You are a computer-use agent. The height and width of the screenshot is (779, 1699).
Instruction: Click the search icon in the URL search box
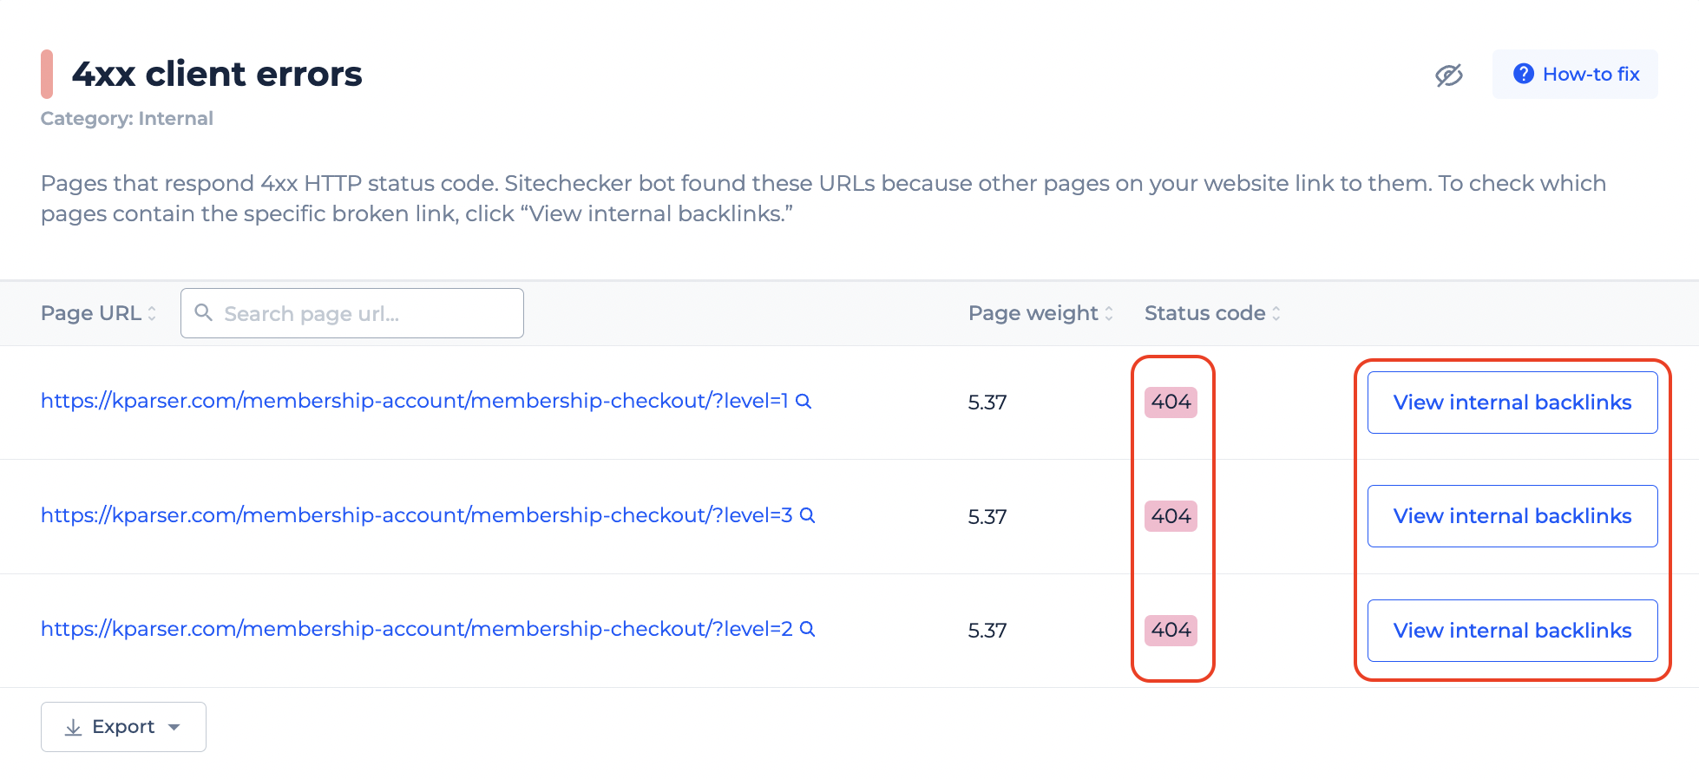tap(204, 312)
